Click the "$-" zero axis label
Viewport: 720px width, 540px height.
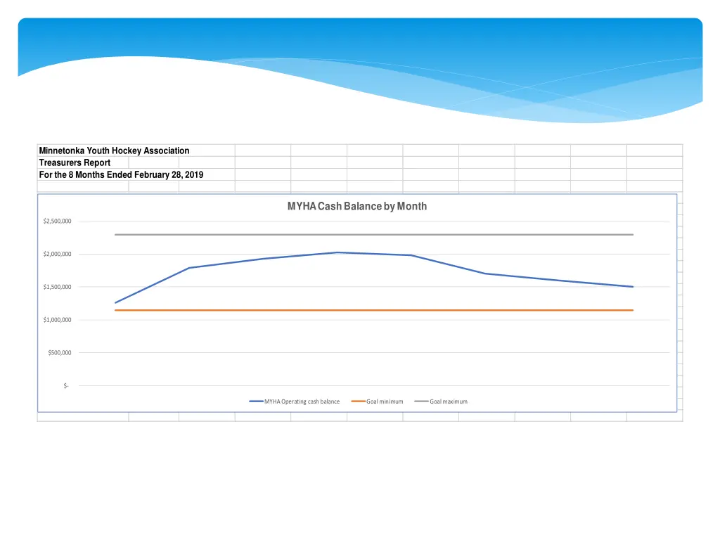66,386
